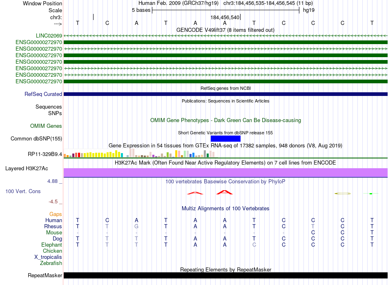388x285 pixels.
Task: Click the '5 bases' scale bar text
Action: click(x=141, y=10)
